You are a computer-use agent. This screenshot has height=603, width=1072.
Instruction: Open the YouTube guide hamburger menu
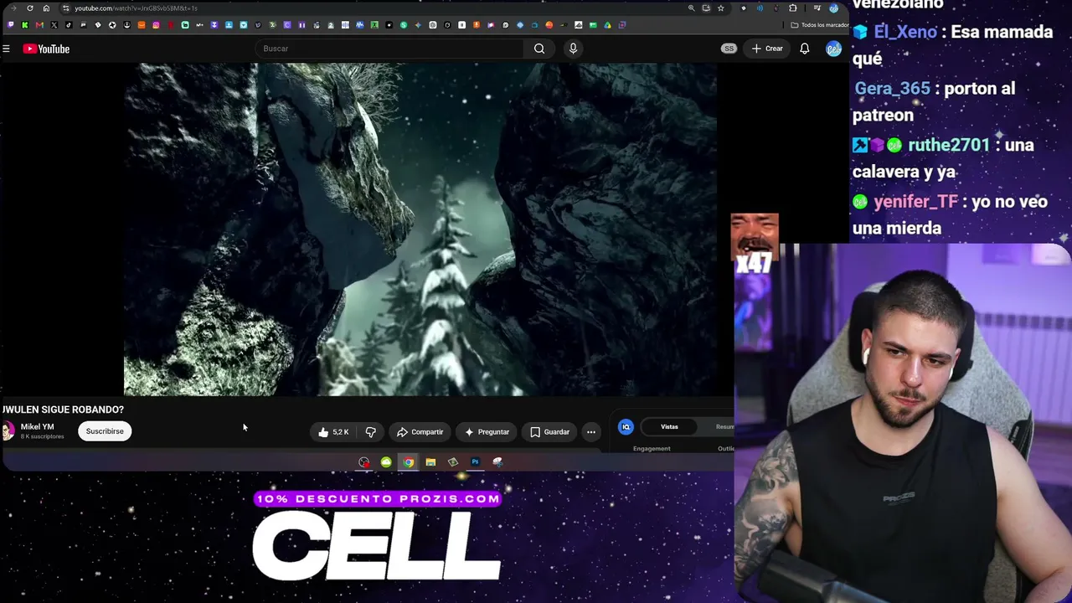[x=6, y=49]
